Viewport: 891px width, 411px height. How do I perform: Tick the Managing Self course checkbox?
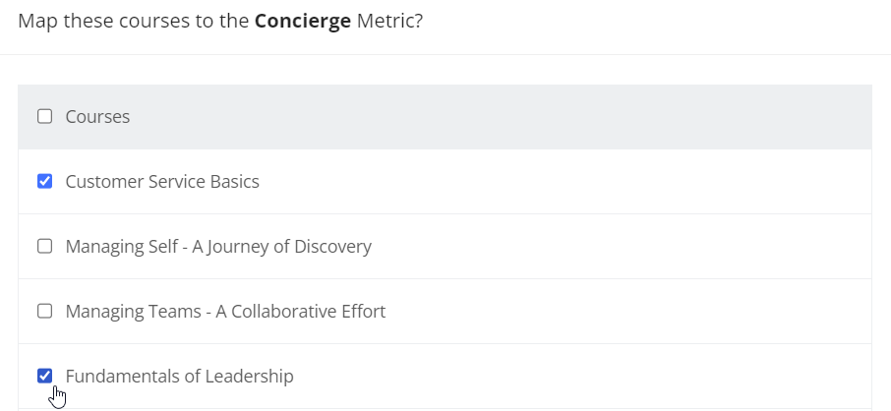point(44,246)
